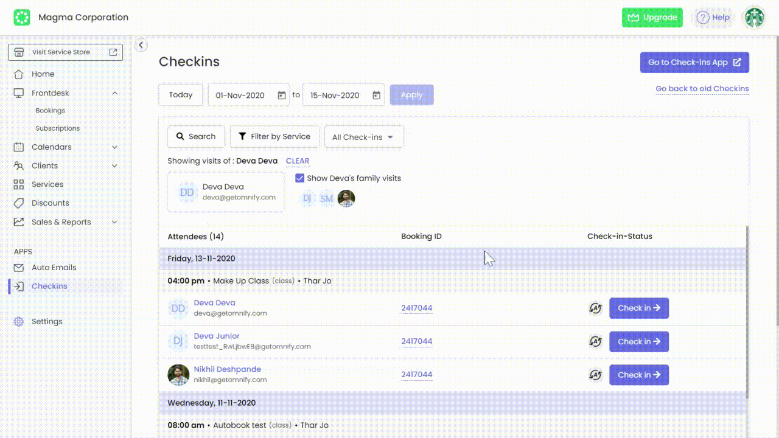Open calendar picker for start date
Viewport: 779px width, 438px height.
point(282,96)
